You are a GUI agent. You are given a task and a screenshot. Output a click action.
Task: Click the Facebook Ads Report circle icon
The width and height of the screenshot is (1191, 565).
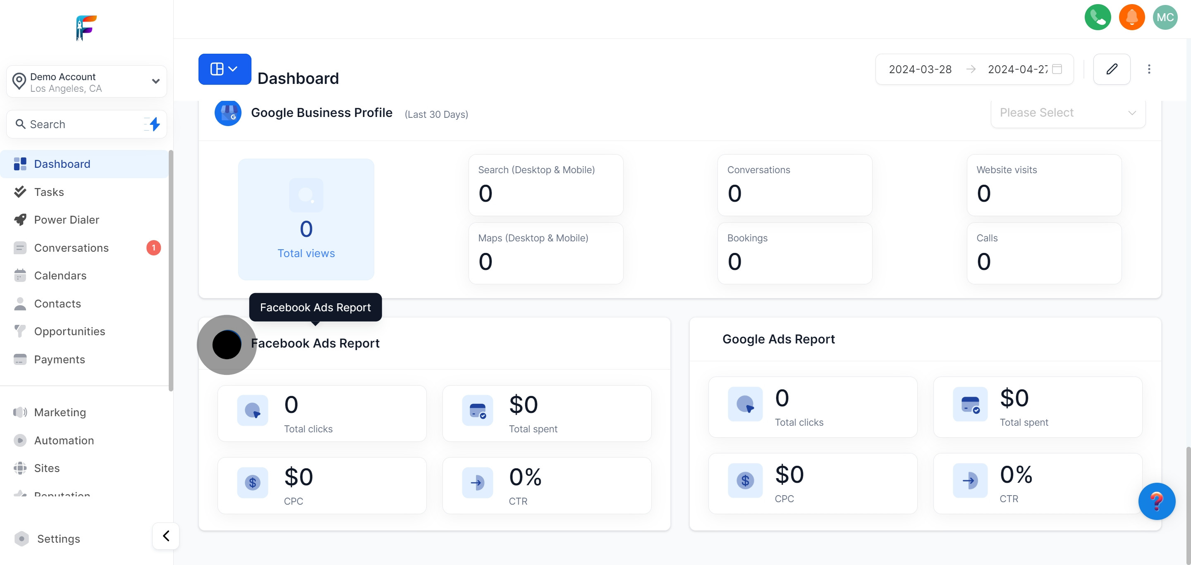(227, 345)
